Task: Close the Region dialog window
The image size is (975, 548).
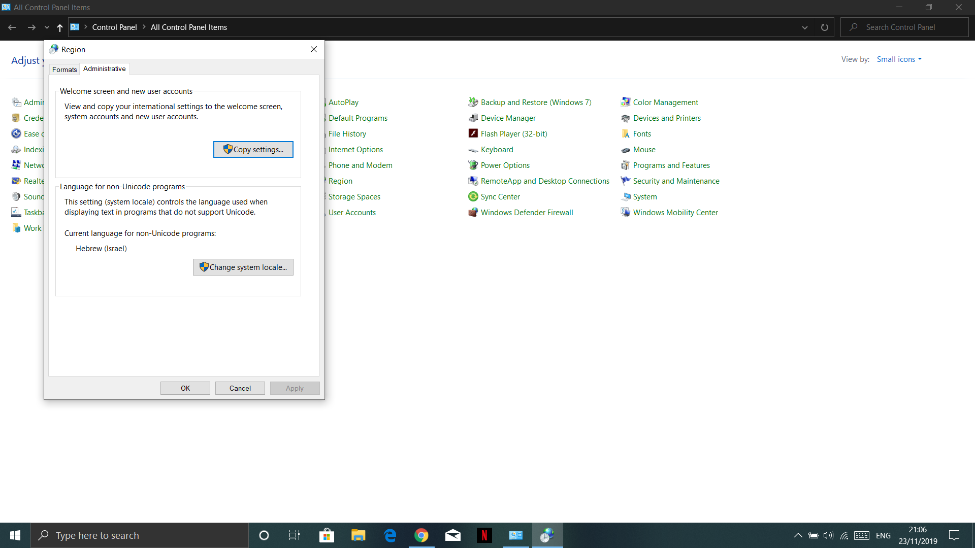Action: (x=314, y=49)
